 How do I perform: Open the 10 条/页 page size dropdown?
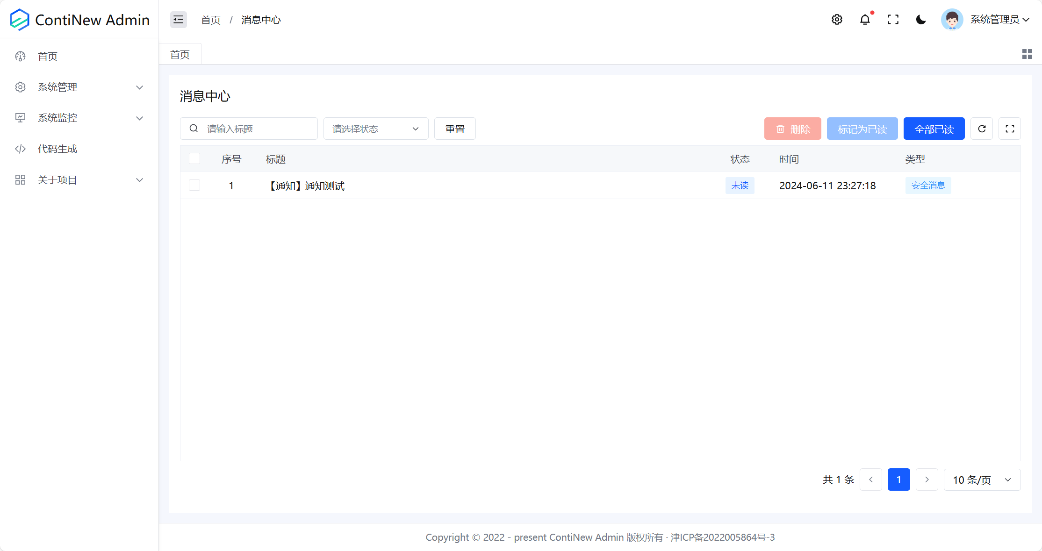pyautogui.click(x=982, y=480)
